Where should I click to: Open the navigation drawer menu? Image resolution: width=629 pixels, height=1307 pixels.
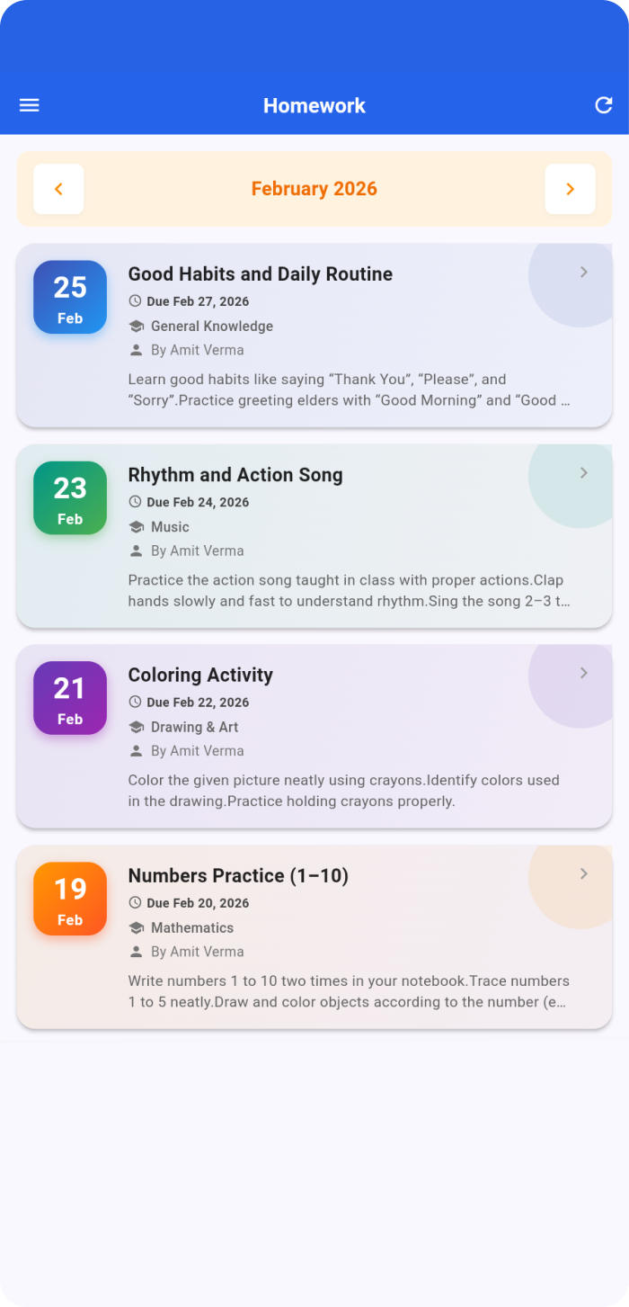(x=29, y=105)
